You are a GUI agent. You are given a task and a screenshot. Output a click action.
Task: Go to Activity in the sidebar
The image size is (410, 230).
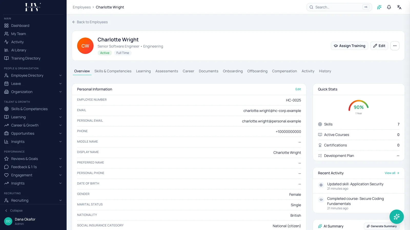click(x=17, y=42)
